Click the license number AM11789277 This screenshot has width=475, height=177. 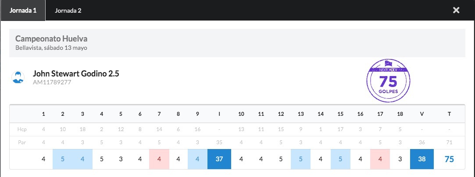tap(52, 82)
